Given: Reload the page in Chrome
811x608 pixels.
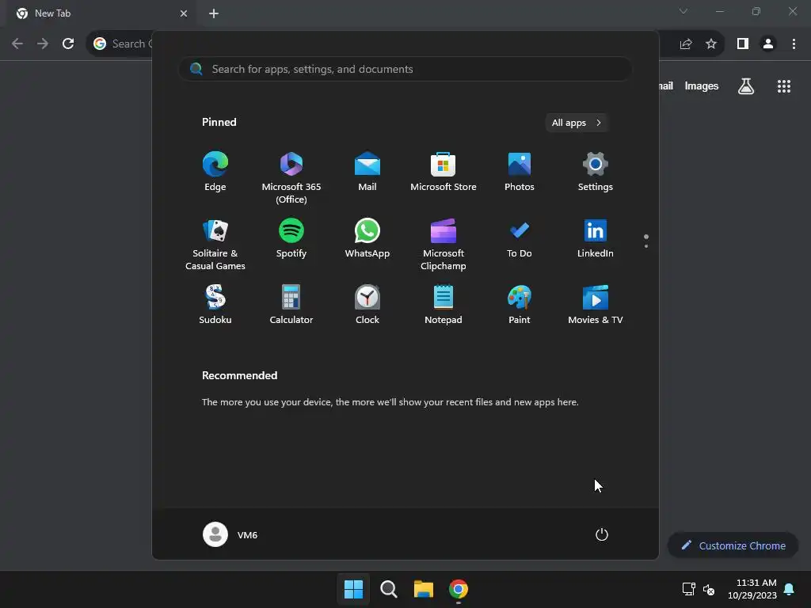Looking at the screenshot, I should point(68,44).
